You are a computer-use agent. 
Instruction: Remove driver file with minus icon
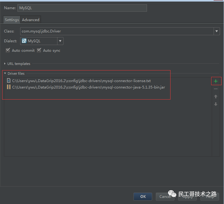point(216,89)
